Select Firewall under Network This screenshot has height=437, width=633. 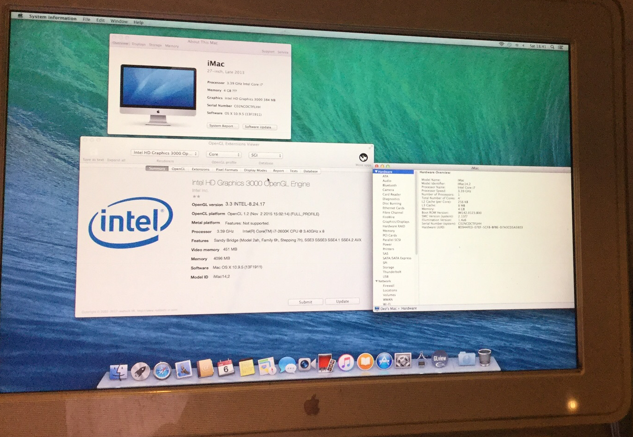click(x=388, y=286)
